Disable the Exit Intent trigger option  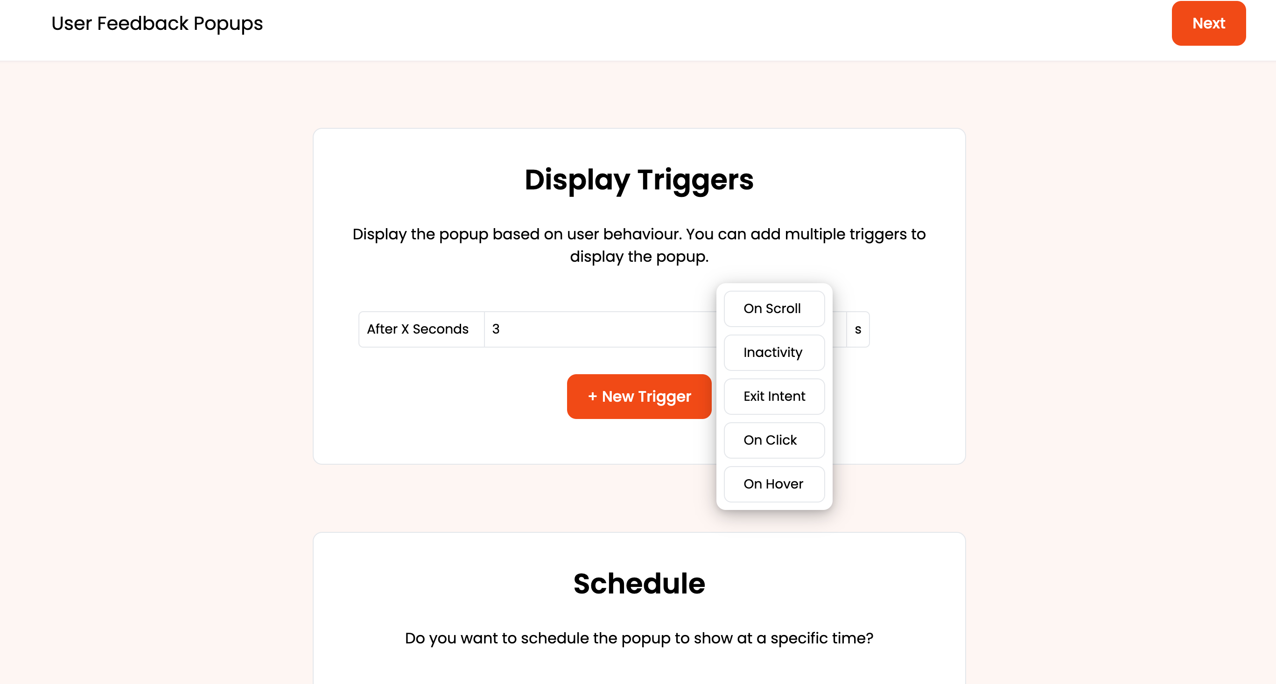pos(773,396)
